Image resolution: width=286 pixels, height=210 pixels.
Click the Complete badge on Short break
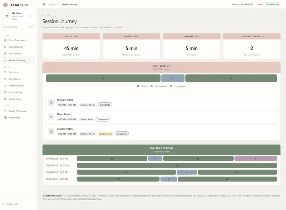click(103, 119)
